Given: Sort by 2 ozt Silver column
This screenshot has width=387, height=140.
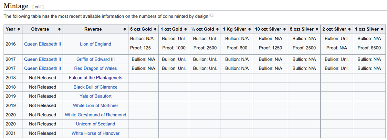Looking at the screenshot, I should tap(349, 29).
